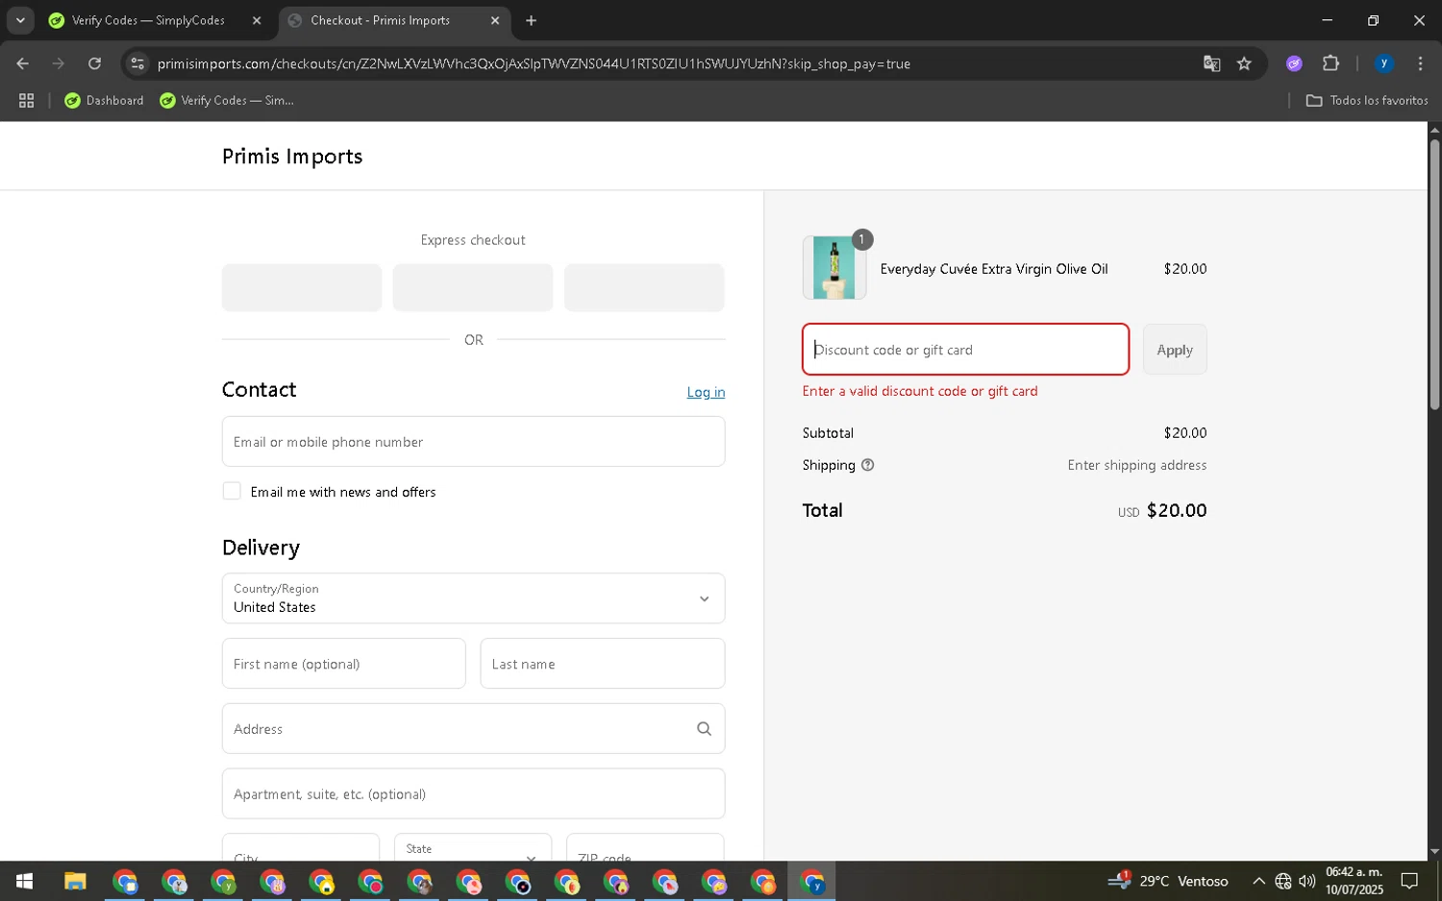Open the Todos los favoritos folder
The image size is (1442, 901).
tap(1366, 100)
